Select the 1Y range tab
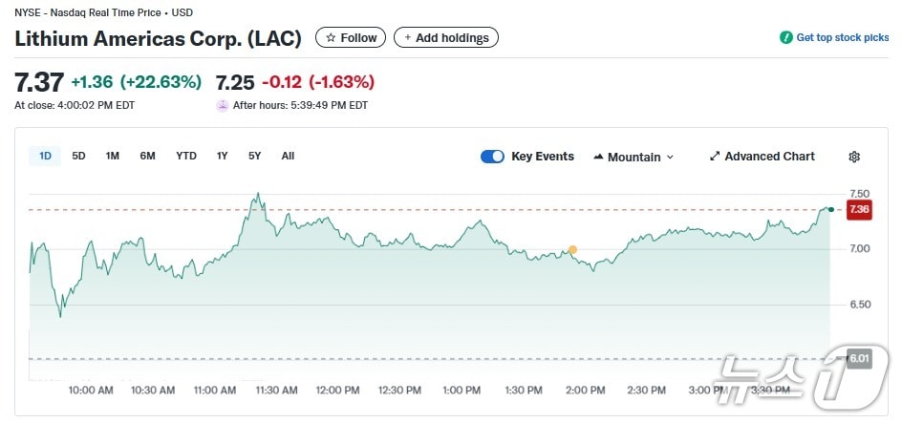Screen dimensions: 902x423 [x=222, y=156]
